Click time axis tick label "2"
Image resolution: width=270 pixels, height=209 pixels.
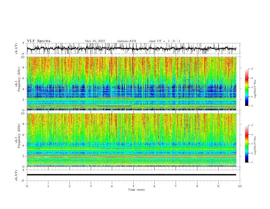coord(70,186)
